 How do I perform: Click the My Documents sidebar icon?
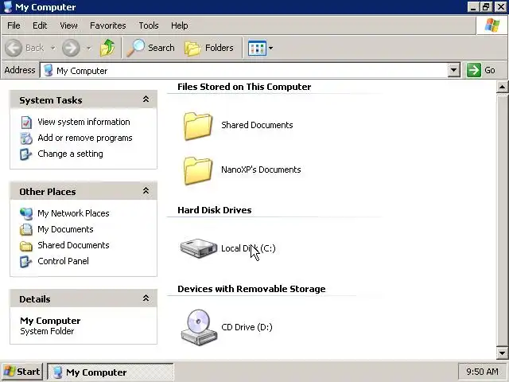point(26,229)
